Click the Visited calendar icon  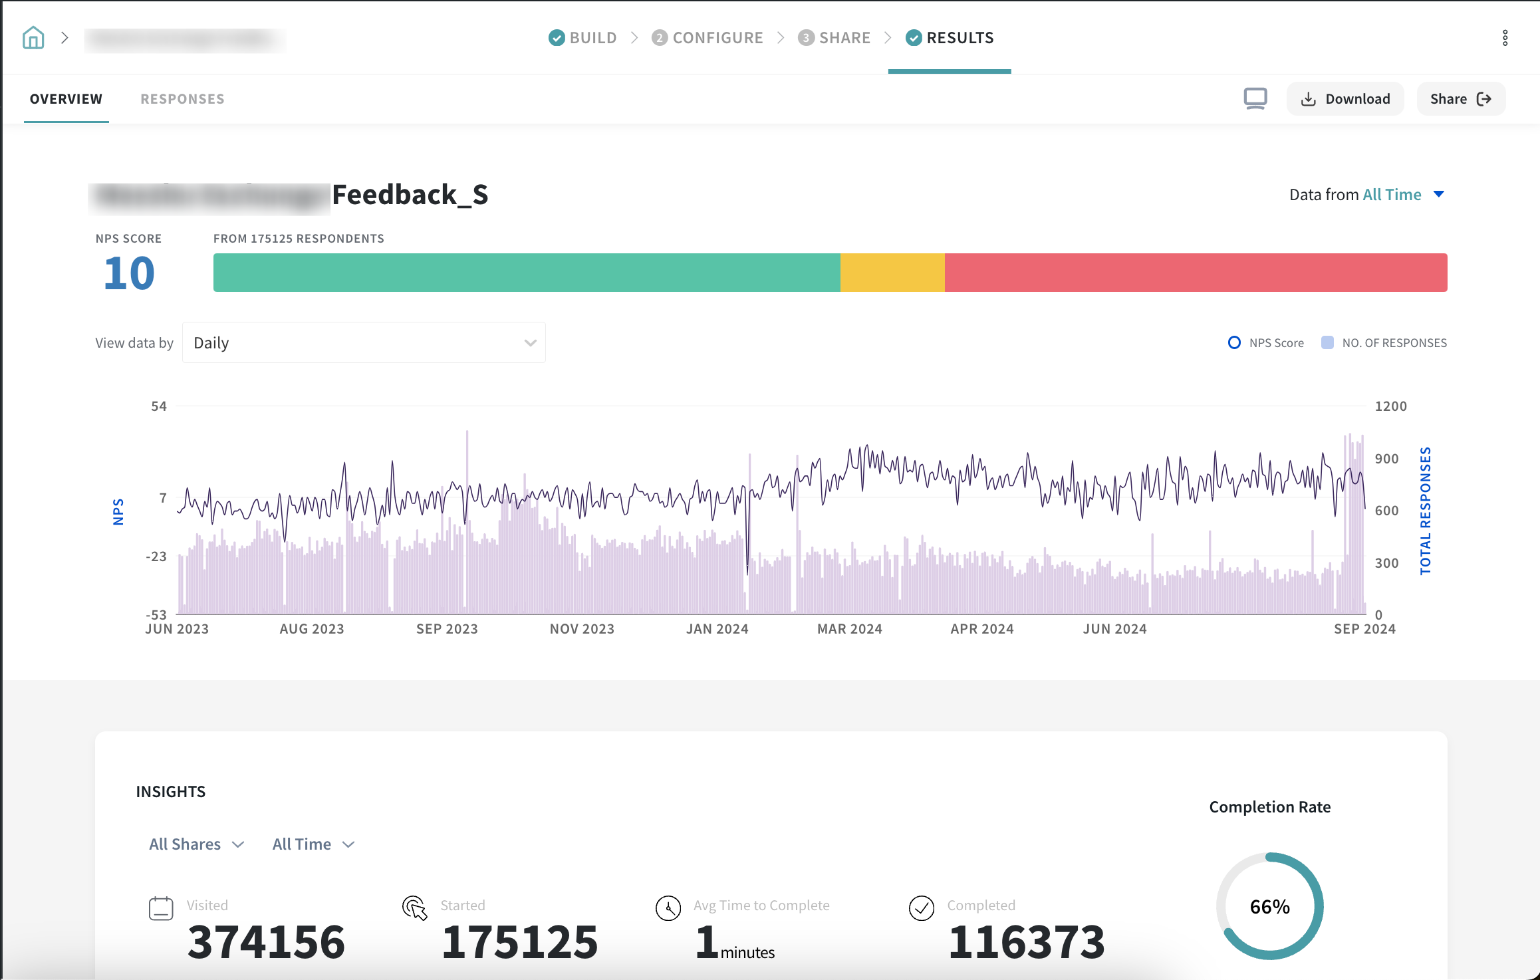[161, 908]
